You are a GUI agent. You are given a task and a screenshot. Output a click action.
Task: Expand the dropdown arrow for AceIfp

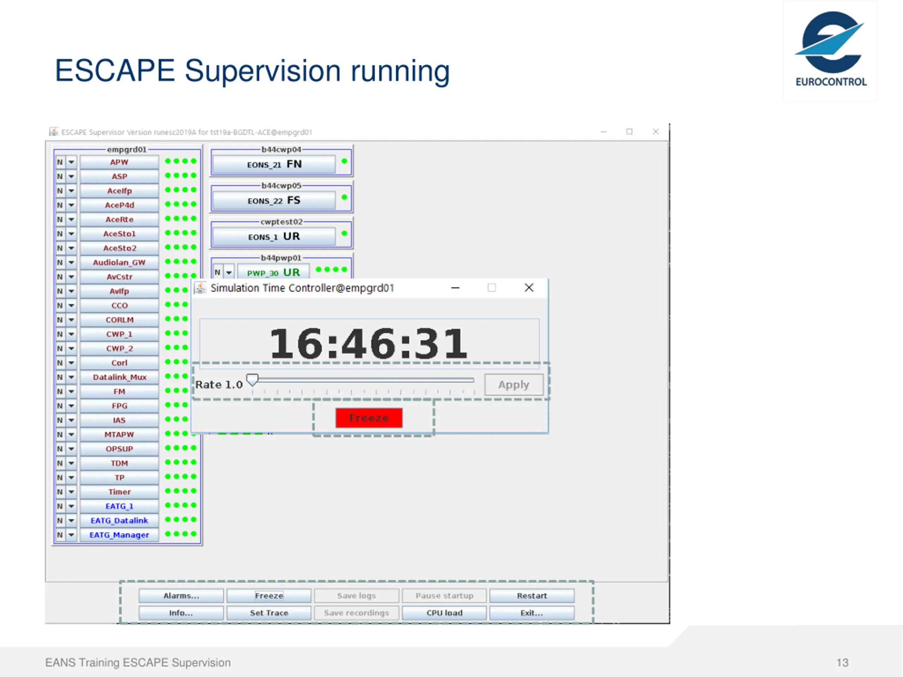(72, 190)
